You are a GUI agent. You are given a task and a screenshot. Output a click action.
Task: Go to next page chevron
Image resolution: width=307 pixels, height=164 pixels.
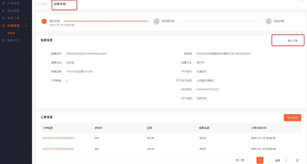coord(269,160)
